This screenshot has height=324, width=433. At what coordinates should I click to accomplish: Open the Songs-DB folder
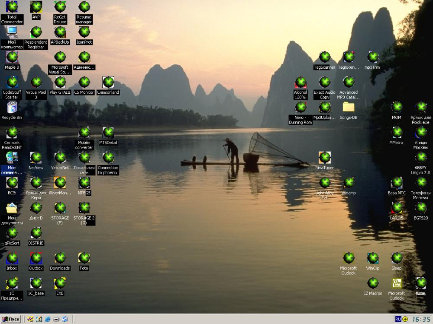[349, 107]
